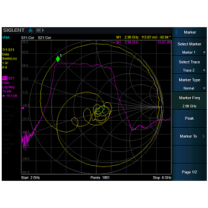
Task: Click the S11:Cor correction status
Action: 28,38
